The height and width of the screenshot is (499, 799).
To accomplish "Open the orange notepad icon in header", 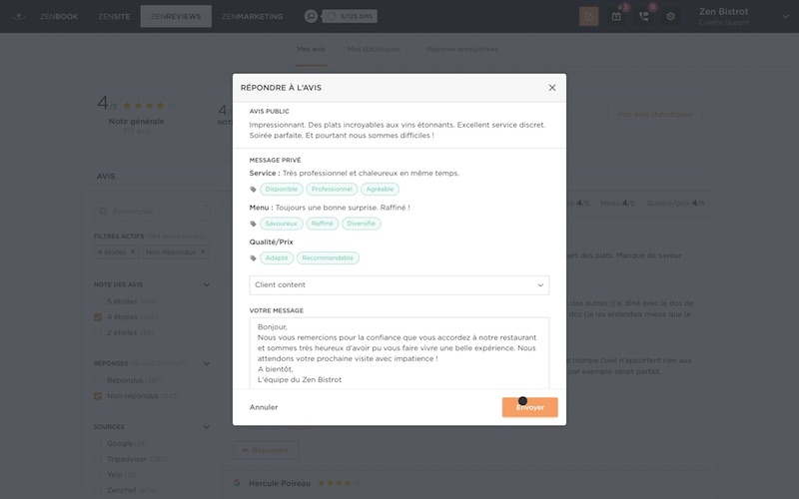I will coord(589,16).
